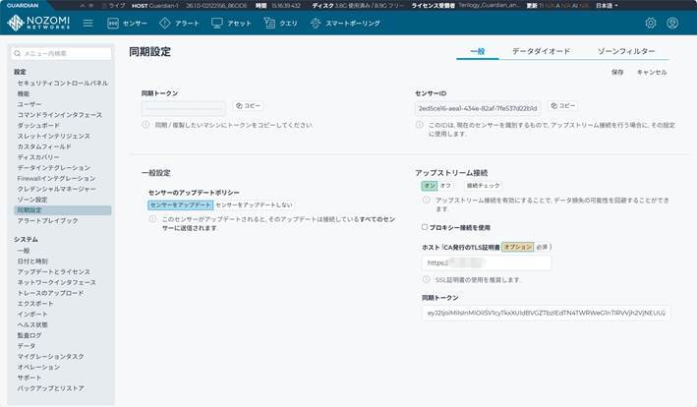The width and height of the screenshot is (697, 407).
Task: Open the user profile icon
Action: pos(672,23)
